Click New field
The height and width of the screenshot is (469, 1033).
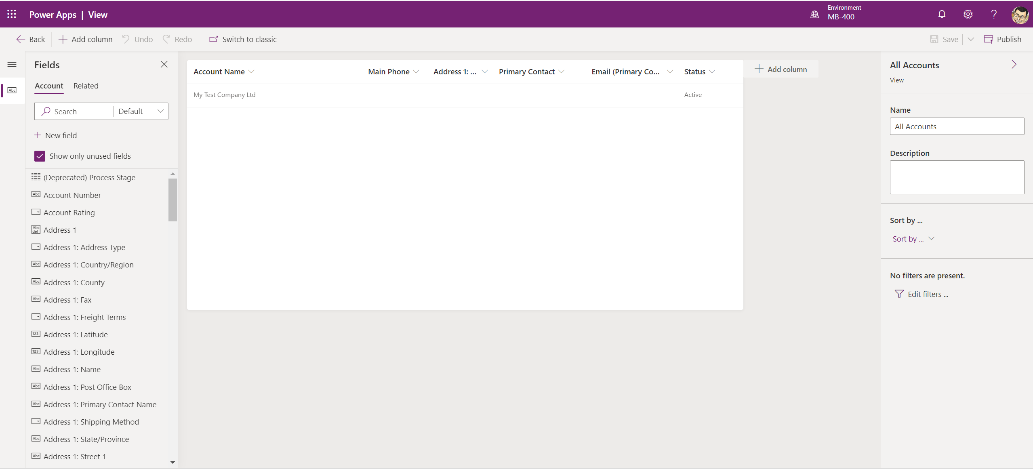(x=55, y=135)
